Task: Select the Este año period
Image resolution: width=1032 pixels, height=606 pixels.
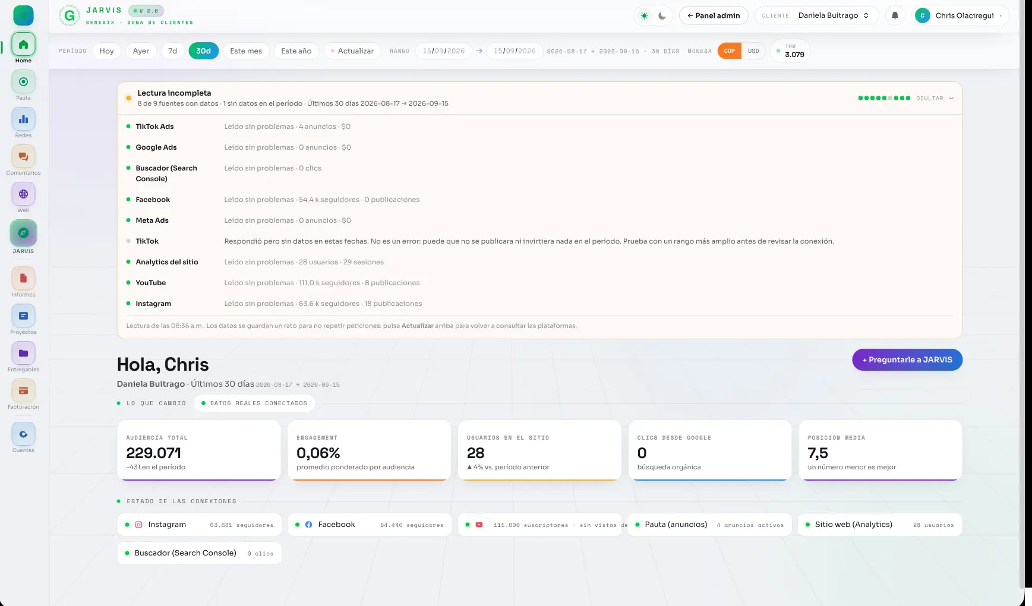Action: (296, 51)
